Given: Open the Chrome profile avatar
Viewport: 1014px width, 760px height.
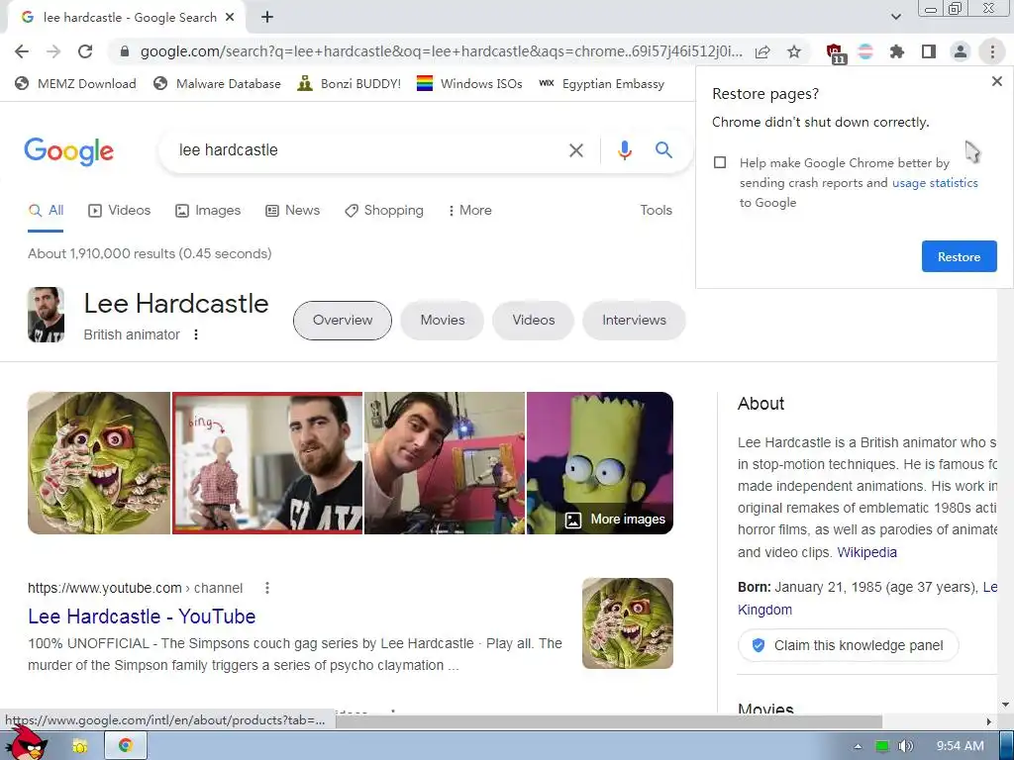Looking at the screenshot, I should (x=961, y=51).
